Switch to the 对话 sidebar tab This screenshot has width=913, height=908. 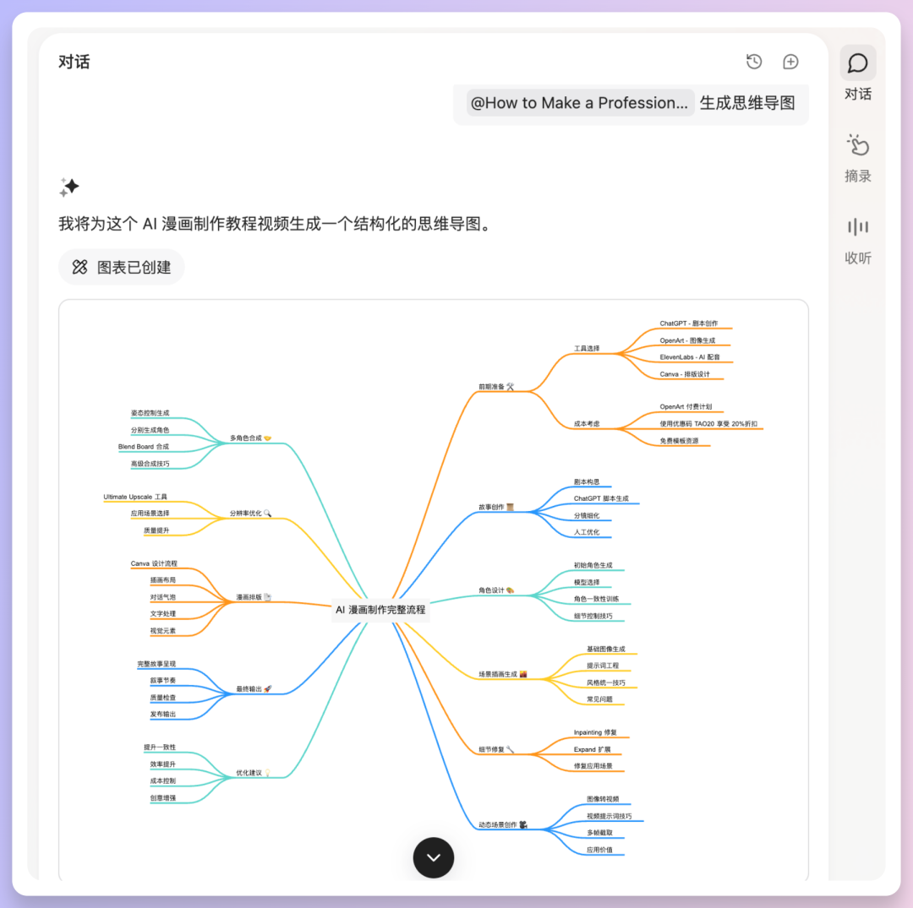(857, 73)
